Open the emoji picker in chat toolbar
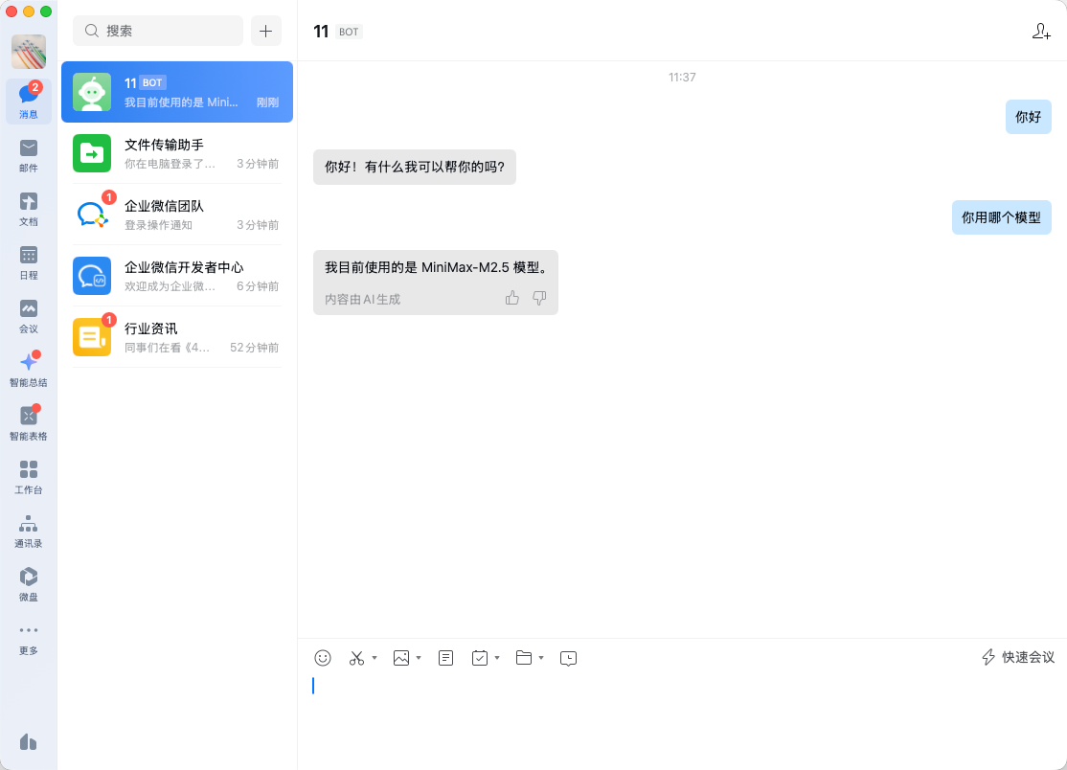This screenshot has height=770, width=1067. click(x=323, y=658)
